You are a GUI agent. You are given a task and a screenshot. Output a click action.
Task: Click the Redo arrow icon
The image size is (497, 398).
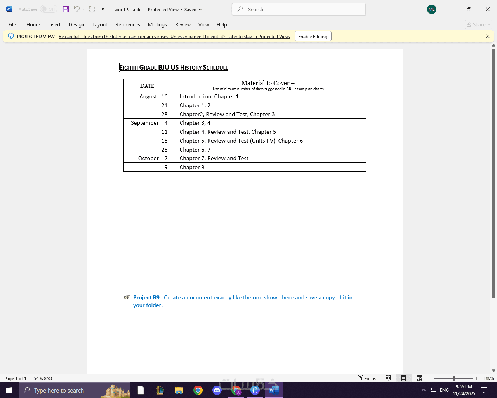pyautogui.click(x=92, y=9)
